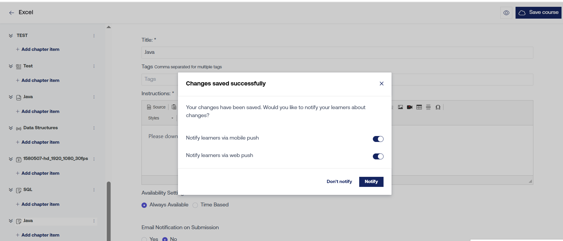Close the Changes saved successfully dialog
563x241 pixels.
[381, 84]
